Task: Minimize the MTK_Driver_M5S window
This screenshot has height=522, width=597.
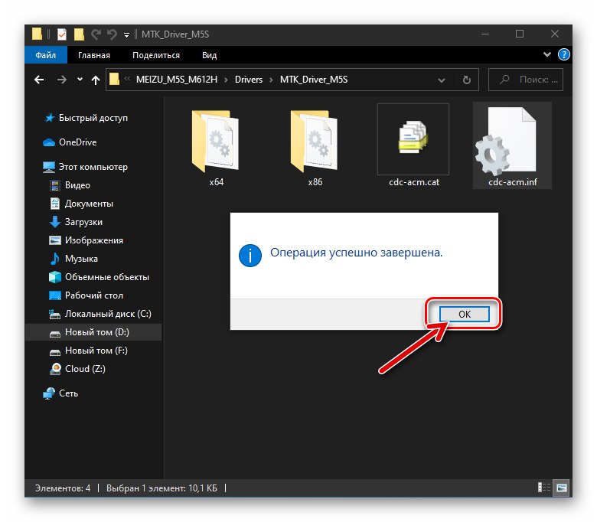Action: pos(485,34)
